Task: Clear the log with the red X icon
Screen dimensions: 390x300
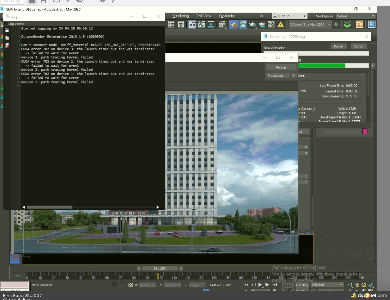Action: (7, 45)
